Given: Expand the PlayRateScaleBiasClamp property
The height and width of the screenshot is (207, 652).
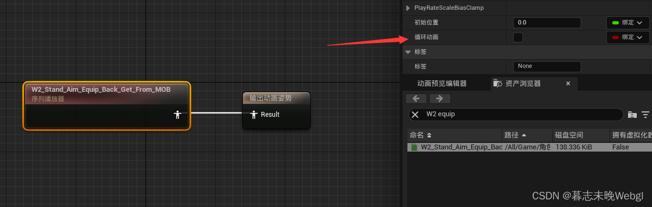Looking at the screenshot, I should (408, 8).
